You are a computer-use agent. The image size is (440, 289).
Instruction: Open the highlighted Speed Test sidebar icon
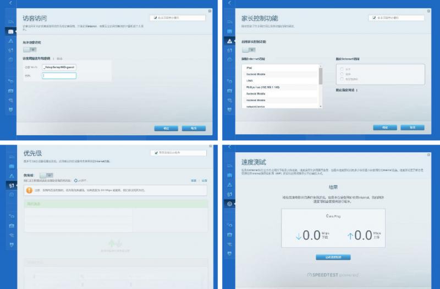(229, 204)
